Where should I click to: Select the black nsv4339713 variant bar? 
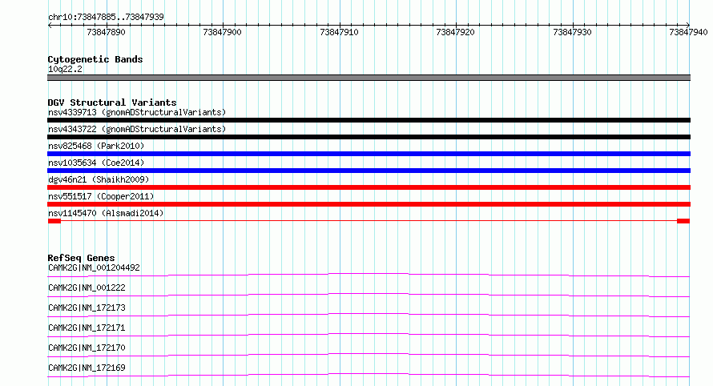click(369, 120)
